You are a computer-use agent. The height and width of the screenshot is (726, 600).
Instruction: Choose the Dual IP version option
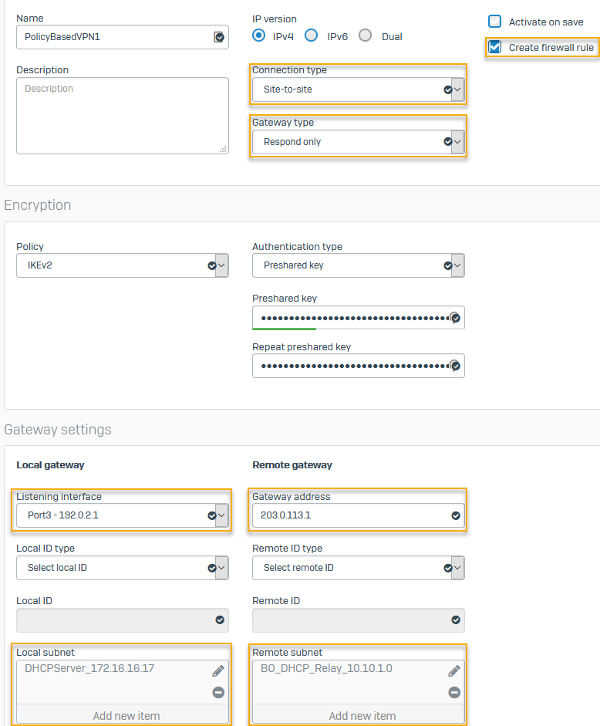click(366, 35)
